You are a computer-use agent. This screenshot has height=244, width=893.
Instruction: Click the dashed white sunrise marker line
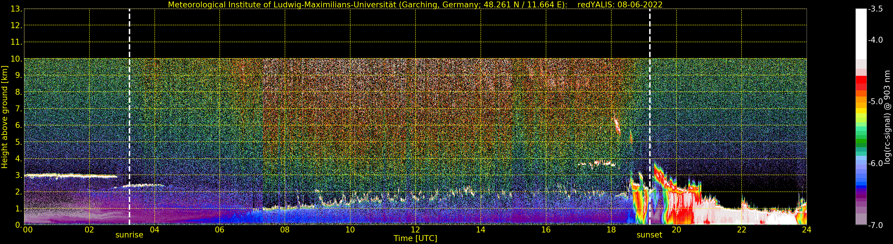coord(129,117)
